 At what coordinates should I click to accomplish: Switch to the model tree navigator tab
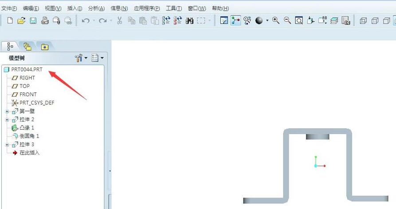(x=10, y=47)
